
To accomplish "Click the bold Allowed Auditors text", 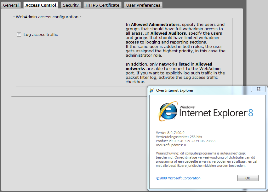I will tap(168, 33).
